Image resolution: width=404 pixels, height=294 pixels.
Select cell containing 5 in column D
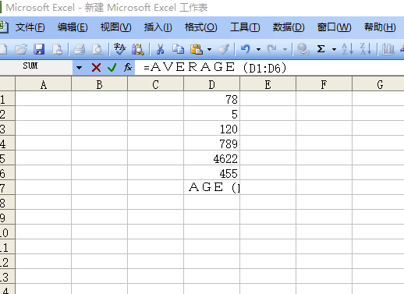pyautogui.click(x=211, y=114)
